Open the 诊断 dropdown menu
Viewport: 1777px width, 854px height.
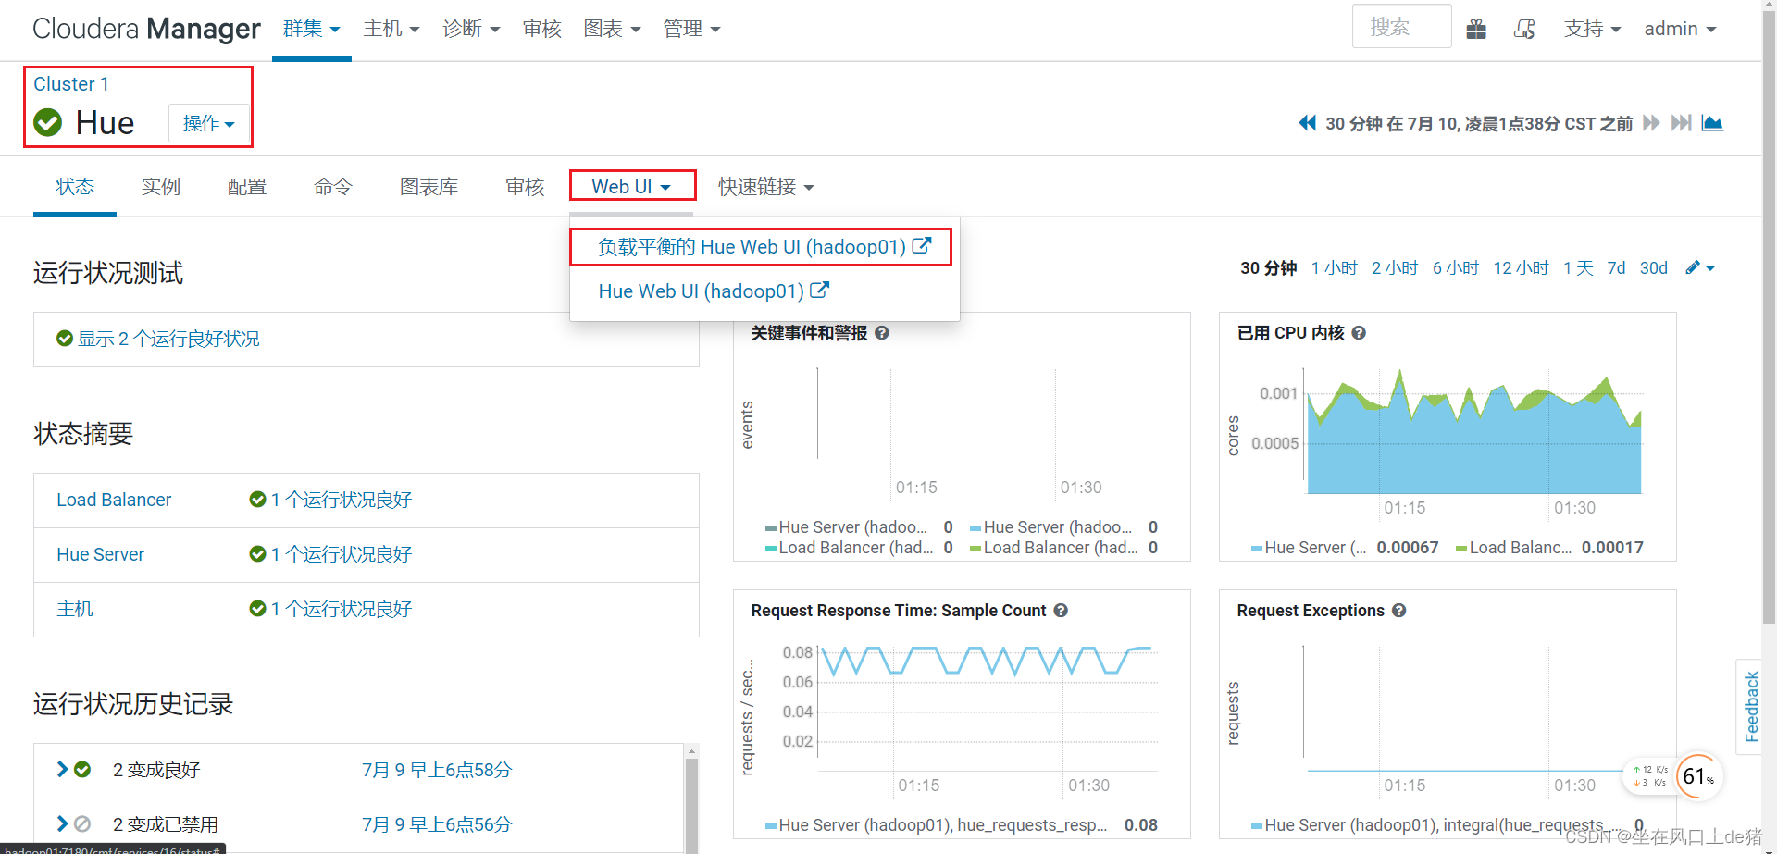point(471,29)
